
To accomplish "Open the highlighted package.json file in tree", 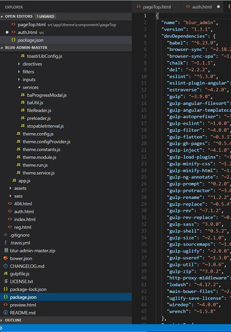I will [x=66, y=297].
